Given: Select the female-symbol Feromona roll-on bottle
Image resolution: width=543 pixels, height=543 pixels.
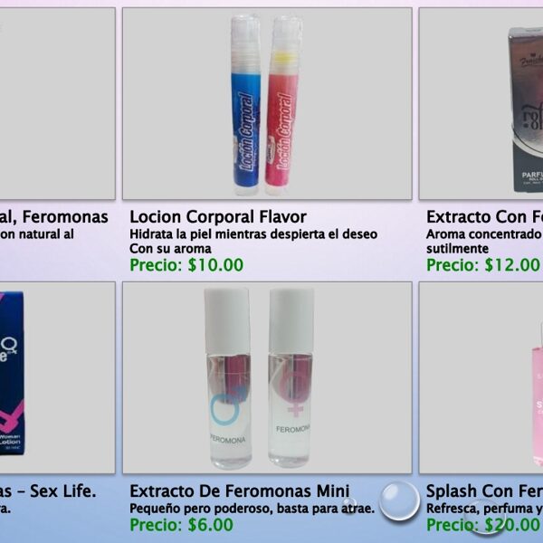Looking at the screenshot, I should pos(291,377).
